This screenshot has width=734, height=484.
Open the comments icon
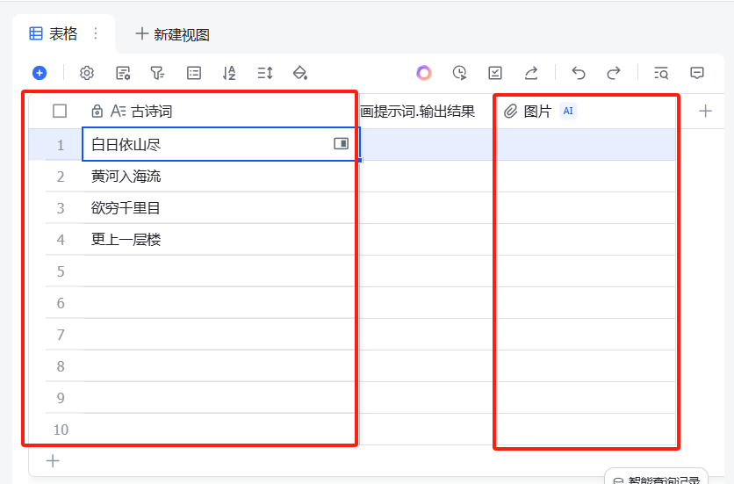click(x=697, y=73)
